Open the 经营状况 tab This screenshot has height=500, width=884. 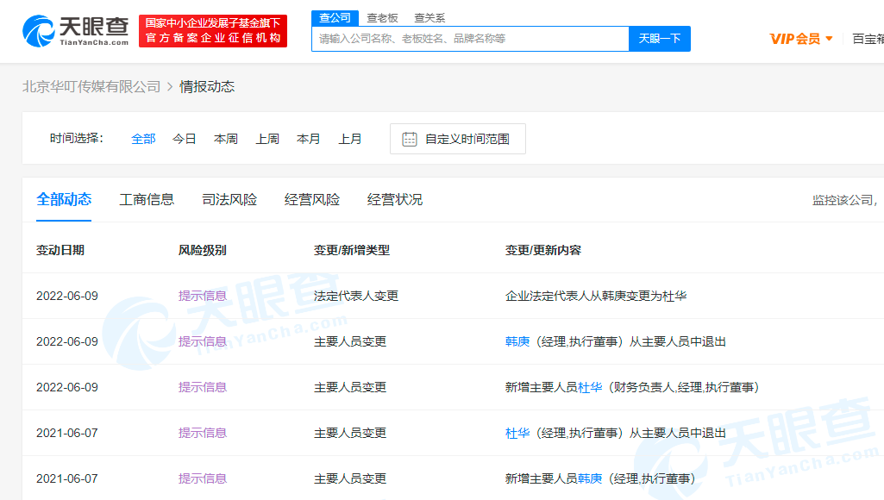395,199
